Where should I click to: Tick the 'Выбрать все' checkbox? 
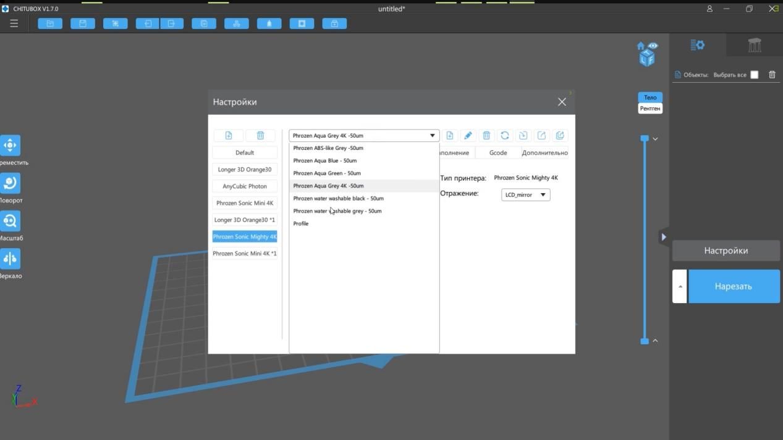click(x=754, y=75)
